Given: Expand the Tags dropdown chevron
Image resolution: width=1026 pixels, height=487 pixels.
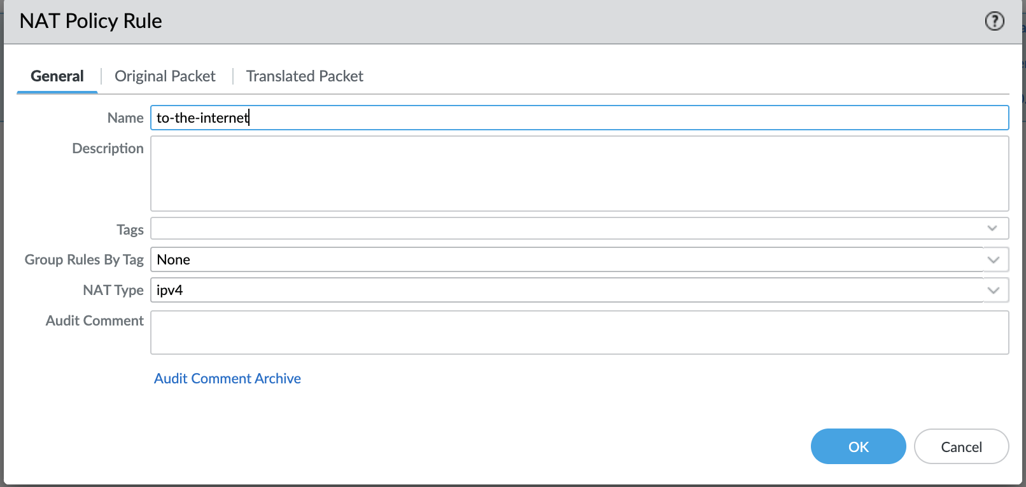Looking at the screenshot, I should (992, 228).
